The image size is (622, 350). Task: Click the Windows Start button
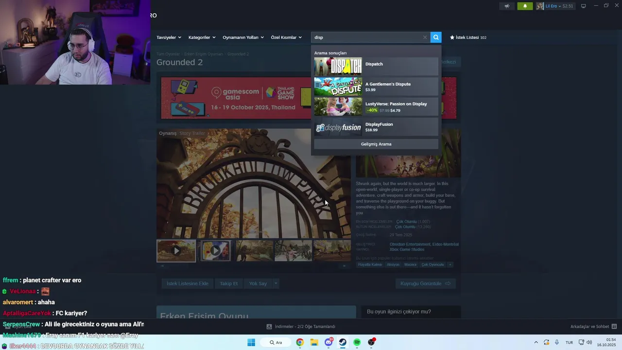click(251, 343)
